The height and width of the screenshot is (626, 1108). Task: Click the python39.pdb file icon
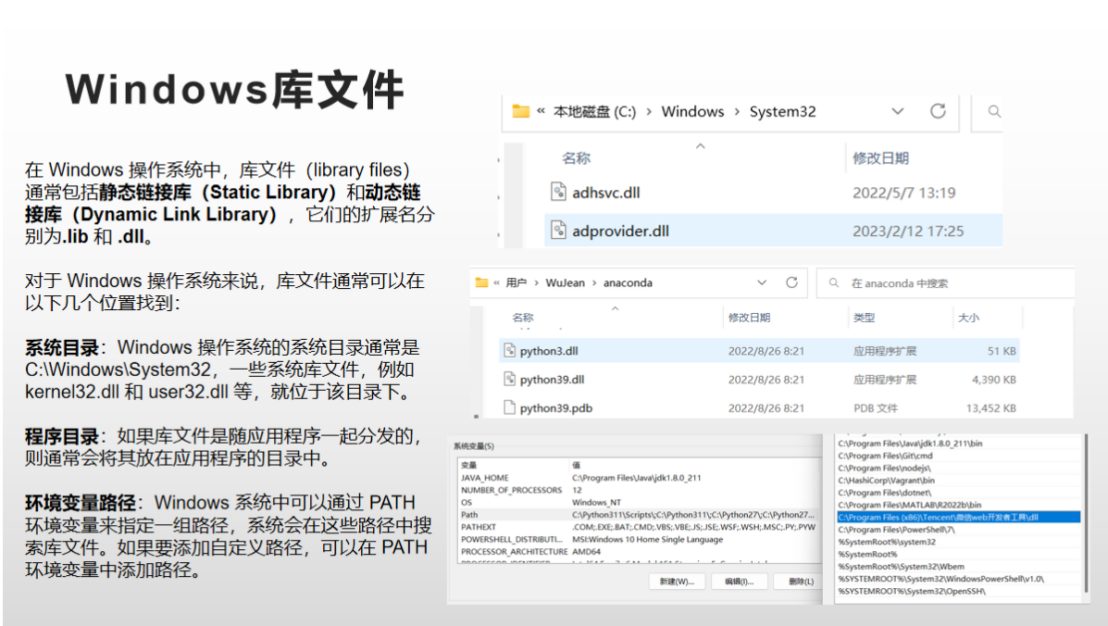(x=509, y=407)
